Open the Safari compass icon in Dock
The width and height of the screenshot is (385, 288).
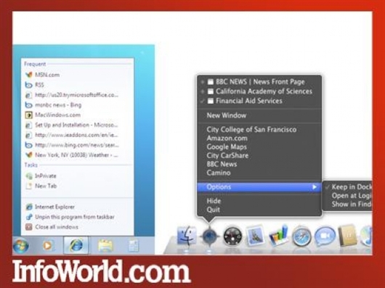(x=301, y=236)
